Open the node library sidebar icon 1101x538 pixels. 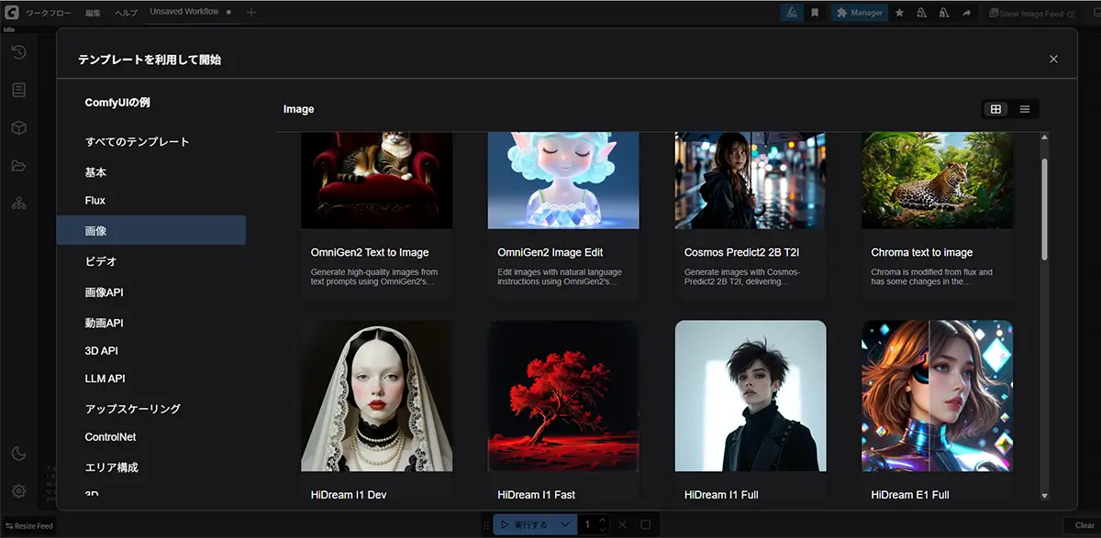(x=18, y=90)
